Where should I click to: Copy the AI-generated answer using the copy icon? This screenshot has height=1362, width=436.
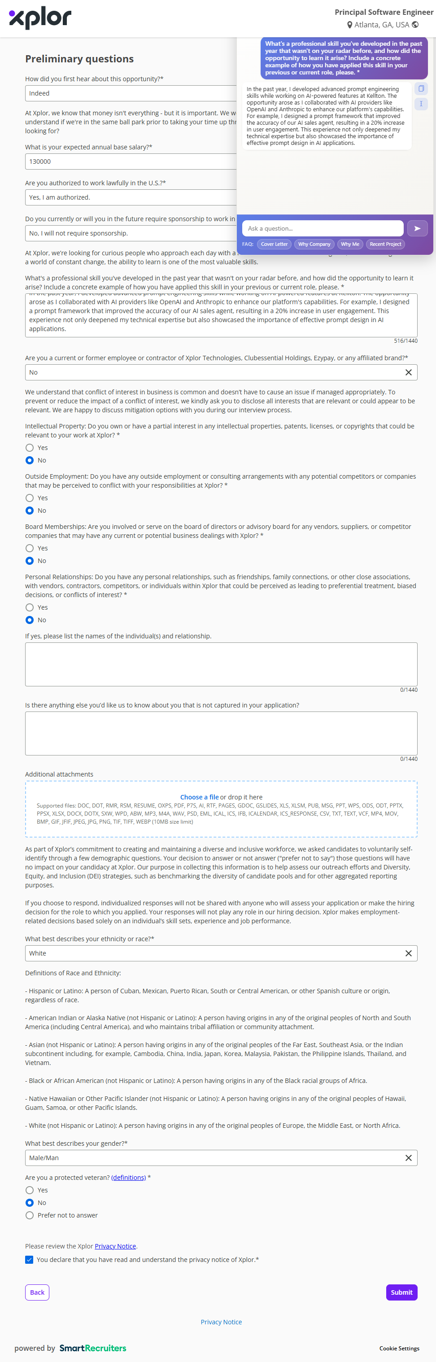(x=421, y=88)
